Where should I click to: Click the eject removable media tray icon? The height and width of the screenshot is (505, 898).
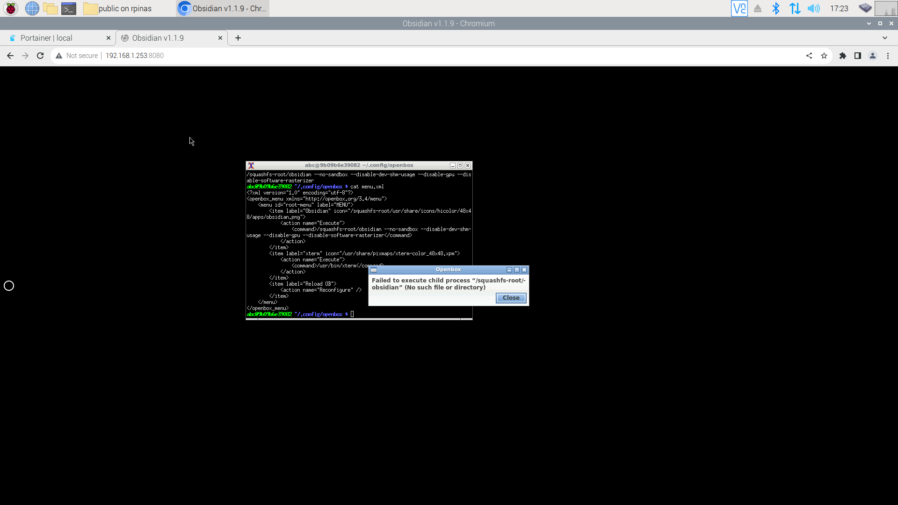(758, 8)
